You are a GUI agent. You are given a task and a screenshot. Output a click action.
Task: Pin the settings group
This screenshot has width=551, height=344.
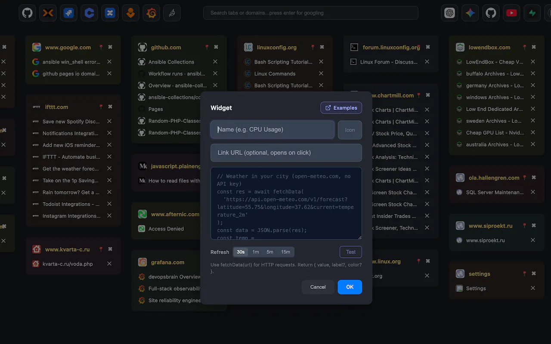525,273
